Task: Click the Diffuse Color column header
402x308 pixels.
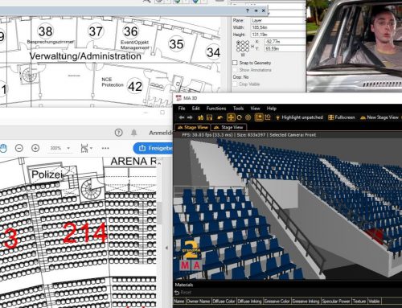Action: (224, 302)
